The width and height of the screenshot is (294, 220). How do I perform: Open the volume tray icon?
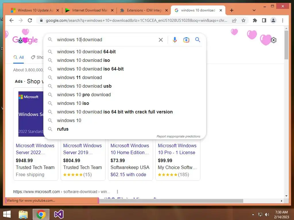pyautogui.click(x=267, y=215)
